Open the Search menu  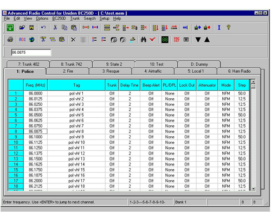coord(89,18)
